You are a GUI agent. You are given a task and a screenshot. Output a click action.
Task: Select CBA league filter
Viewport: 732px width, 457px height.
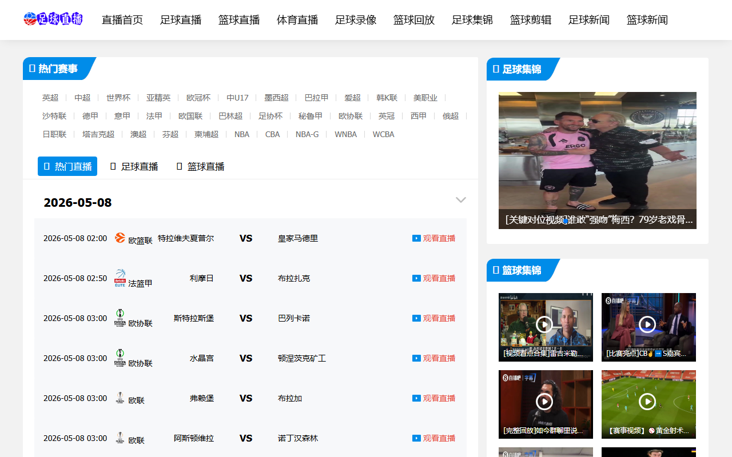click(273, 134)
